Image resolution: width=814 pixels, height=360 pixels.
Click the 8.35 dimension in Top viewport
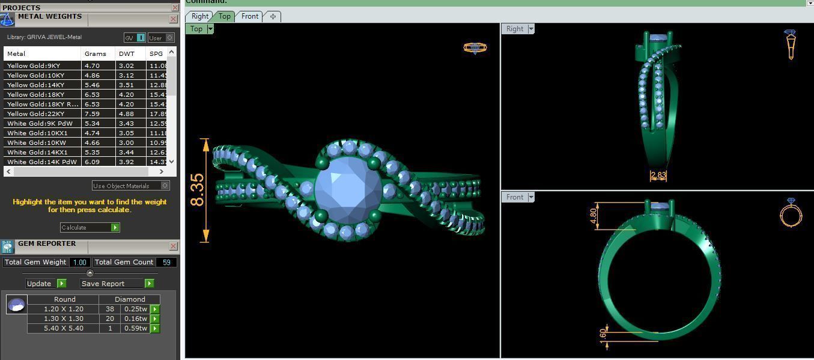pos(198,190)
